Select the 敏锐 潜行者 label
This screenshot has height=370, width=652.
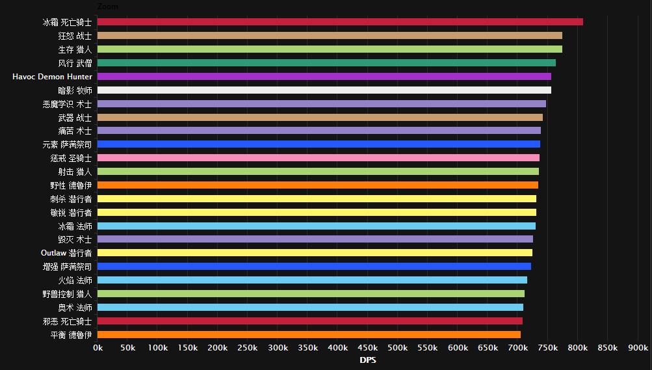71,213
